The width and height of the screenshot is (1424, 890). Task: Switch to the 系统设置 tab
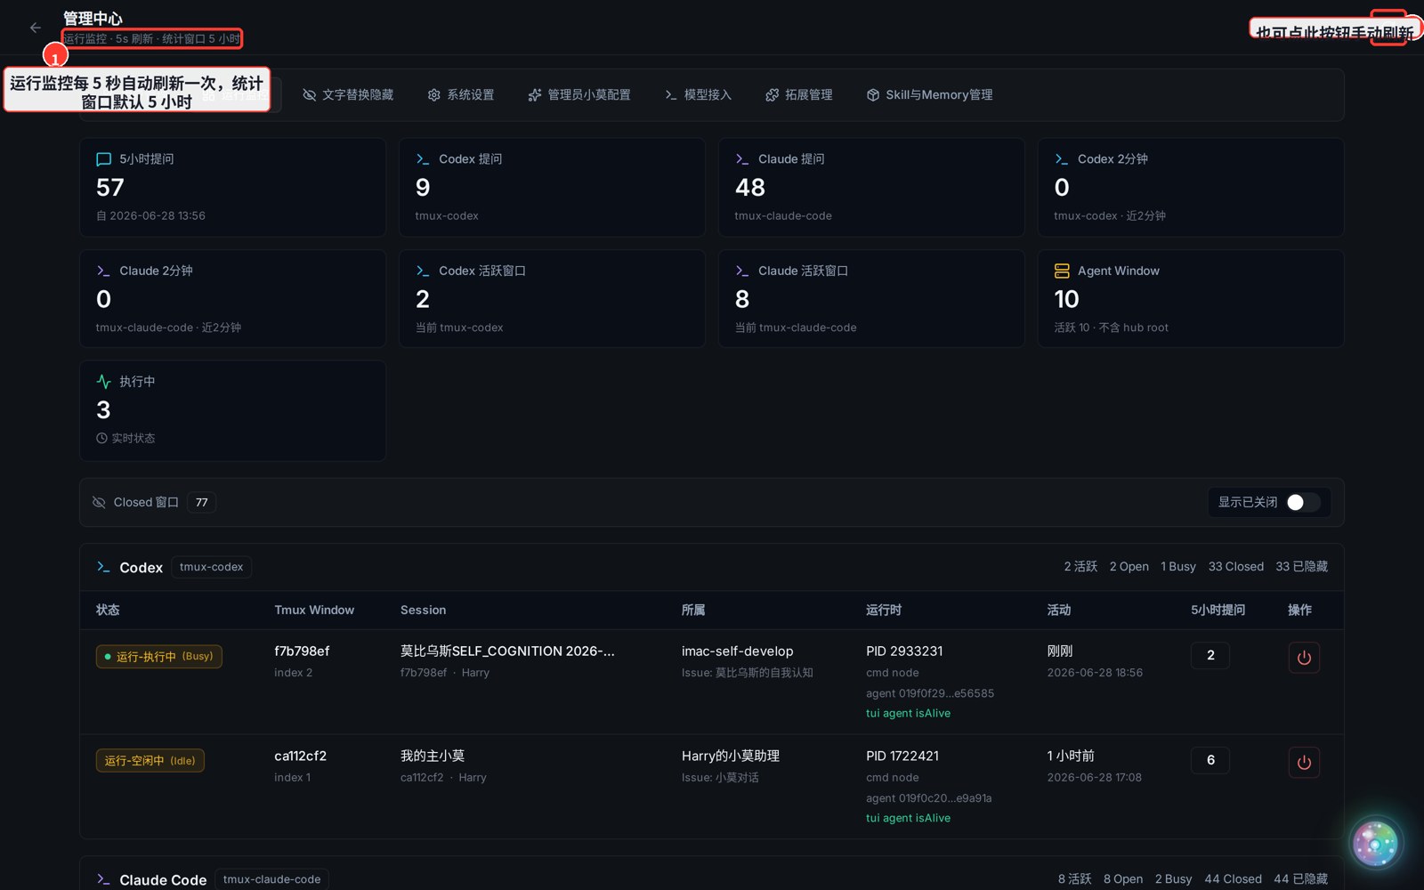pyautogui.click(x=461, y=95)
